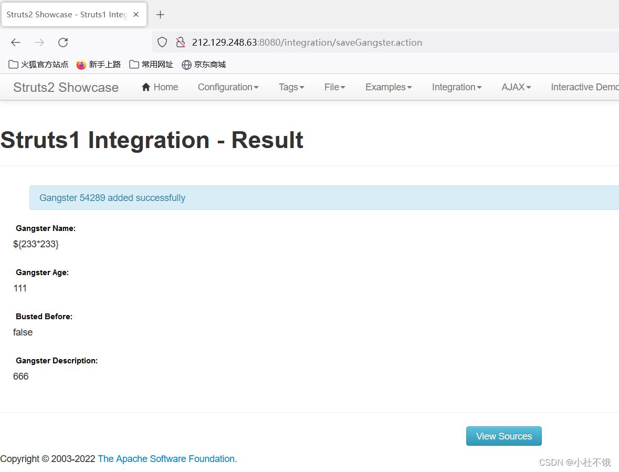Reload the page with the refresh icon

(x=63, y=42)
